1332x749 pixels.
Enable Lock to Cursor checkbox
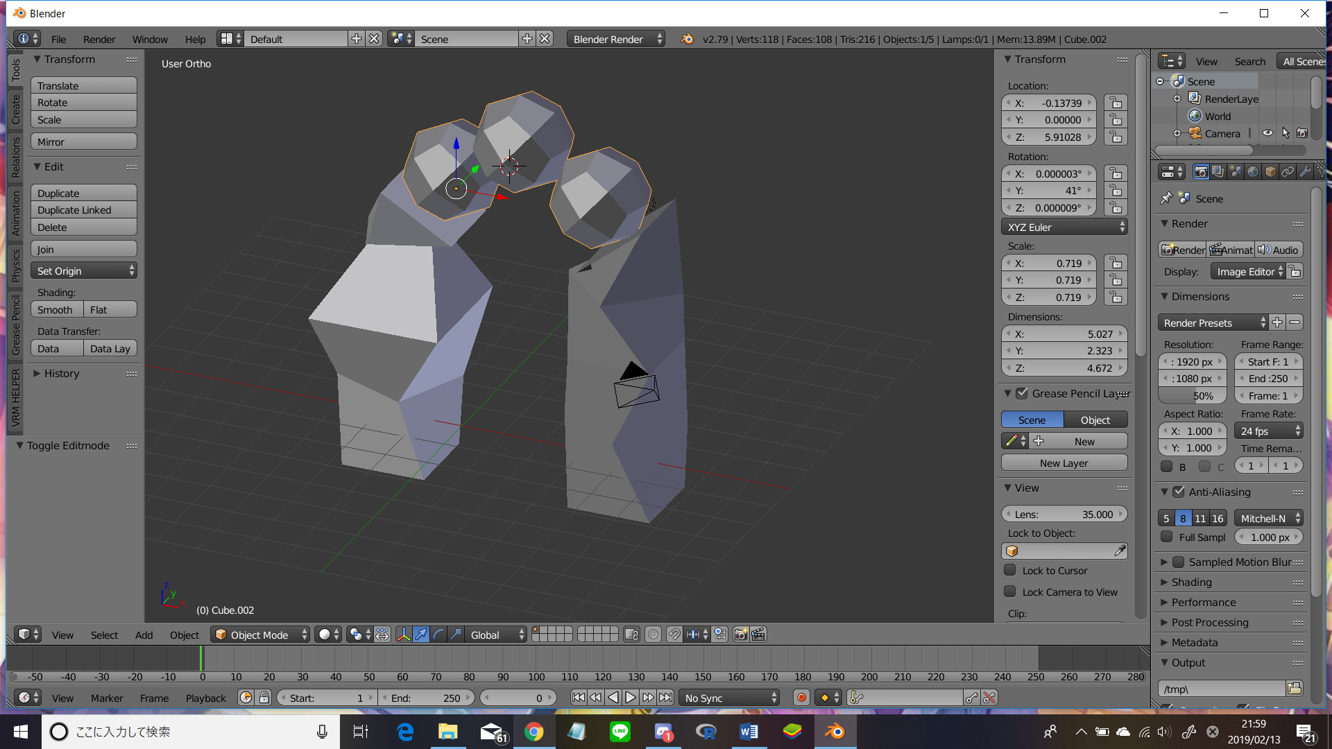tap(1010, 570)
